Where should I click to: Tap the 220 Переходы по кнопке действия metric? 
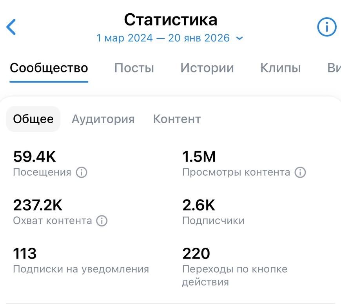[x=196, y=254]
